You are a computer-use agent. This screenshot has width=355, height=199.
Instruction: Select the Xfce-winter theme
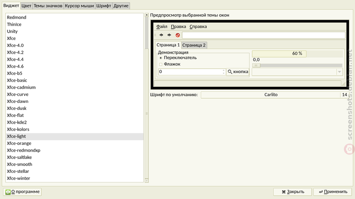click(x=75, y=179)
